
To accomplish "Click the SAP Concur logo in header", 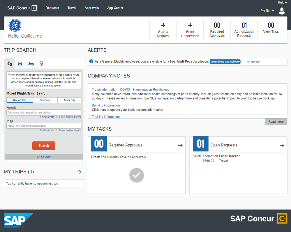I will tap(22, 8).
